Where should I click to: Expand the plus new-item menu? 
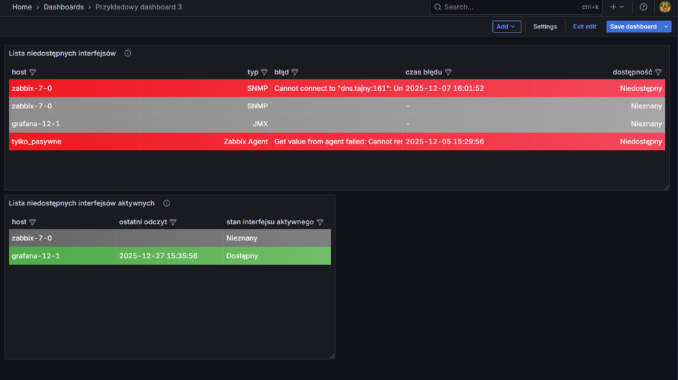tap(617, 7)
